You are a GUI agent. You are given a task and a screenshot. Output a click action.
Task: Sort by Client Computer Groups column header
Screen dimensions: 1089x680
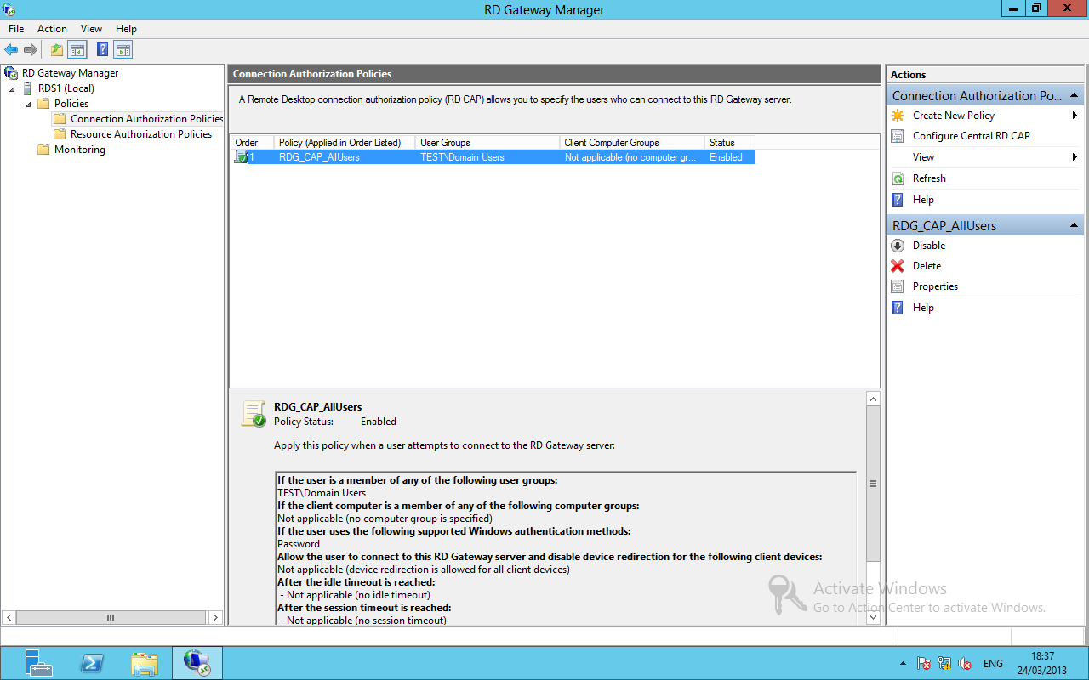pyautogui.click(x=632, y=143)
